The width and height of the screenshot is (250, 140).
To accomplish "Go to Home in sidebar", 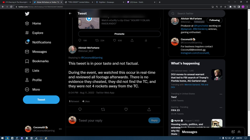I will click(33, 23).
